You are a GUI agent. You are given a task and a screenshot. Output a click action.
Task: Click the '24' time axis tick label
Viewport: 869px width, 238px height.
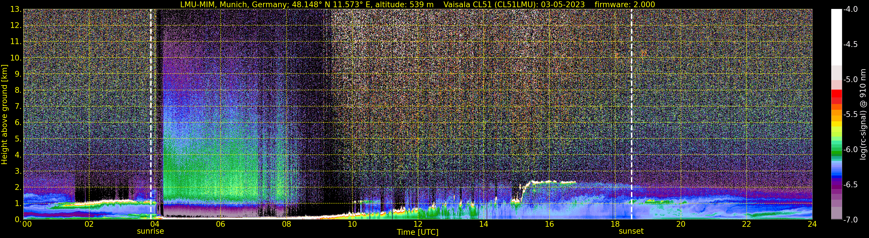pos(812,224)
